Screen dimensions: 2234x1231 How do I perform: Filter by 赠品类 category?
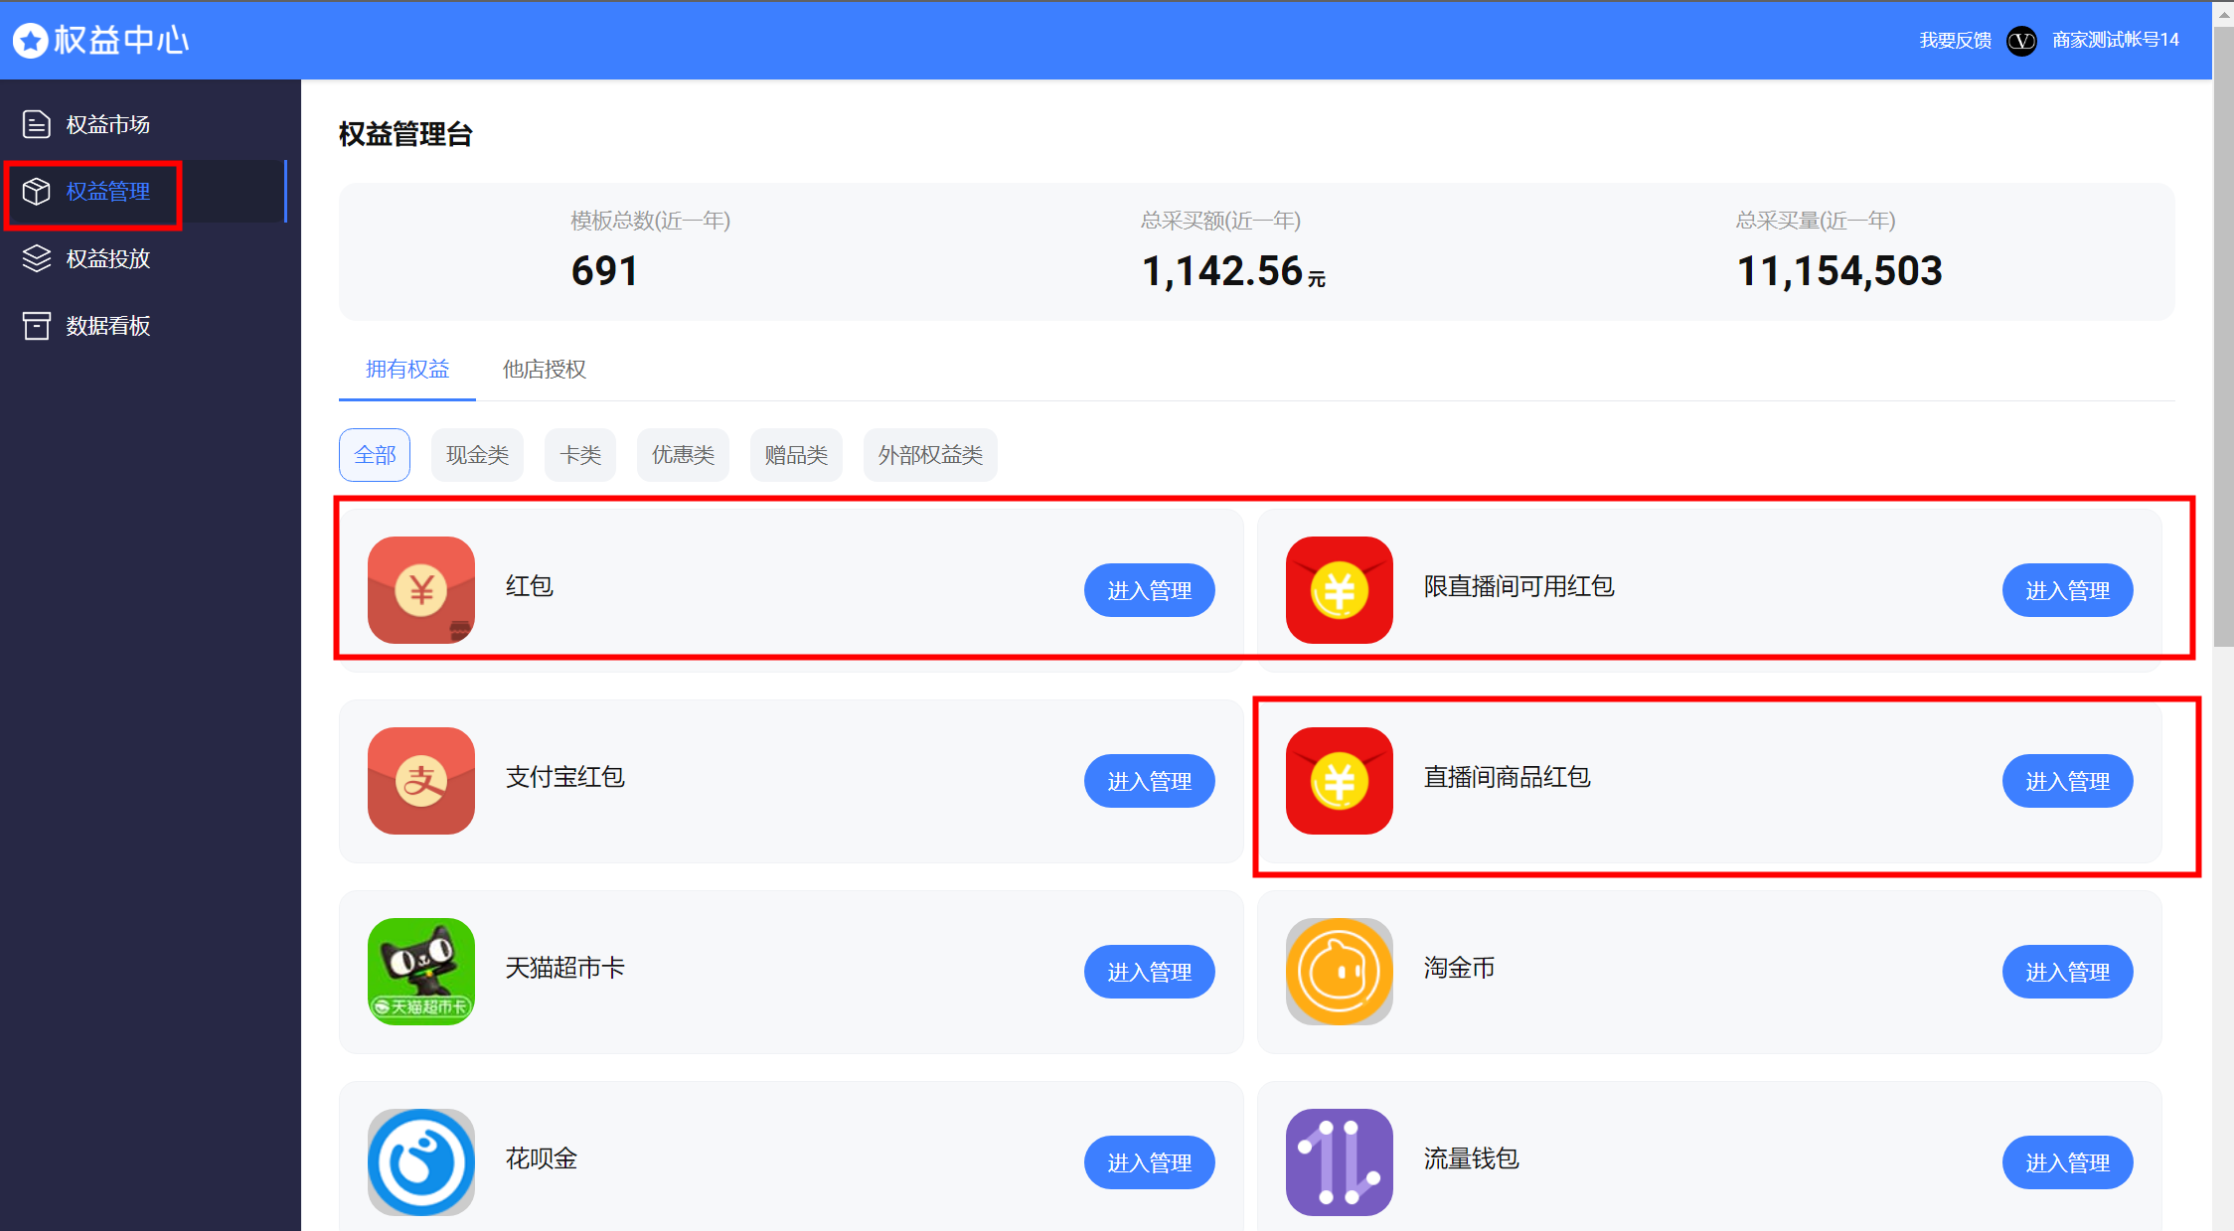tap(796, 455)
